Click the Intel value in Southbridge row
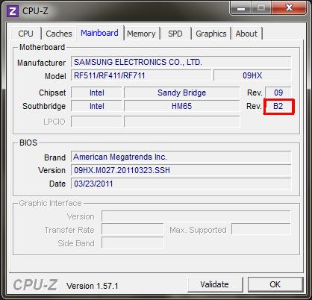Image resolution: width=312 pixels, height=300 pixels. 96,106
